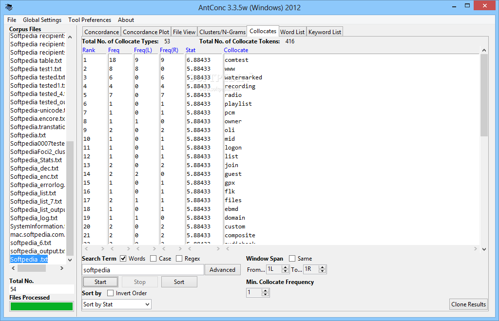Decrease the From window span value
Viewport: 499px width, 321px height.
click(x=286, y=271)
